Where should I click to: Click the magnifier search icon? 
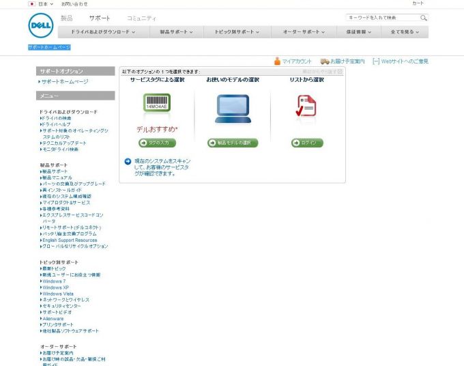click(x=424, y=18)
